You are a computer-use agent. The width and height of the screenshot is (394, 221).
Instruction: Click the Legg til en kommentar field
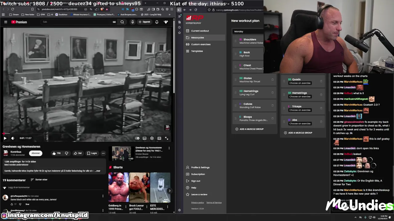55,188
